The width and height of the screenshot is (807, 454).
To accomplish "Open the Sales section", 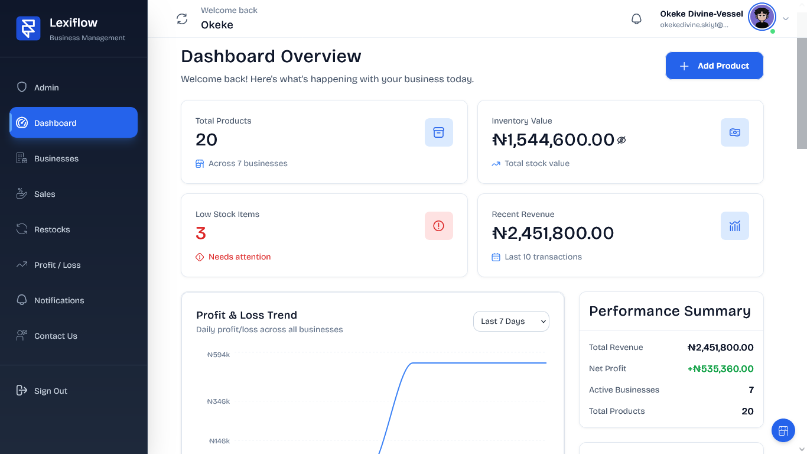I will click(x=73, y=194).
